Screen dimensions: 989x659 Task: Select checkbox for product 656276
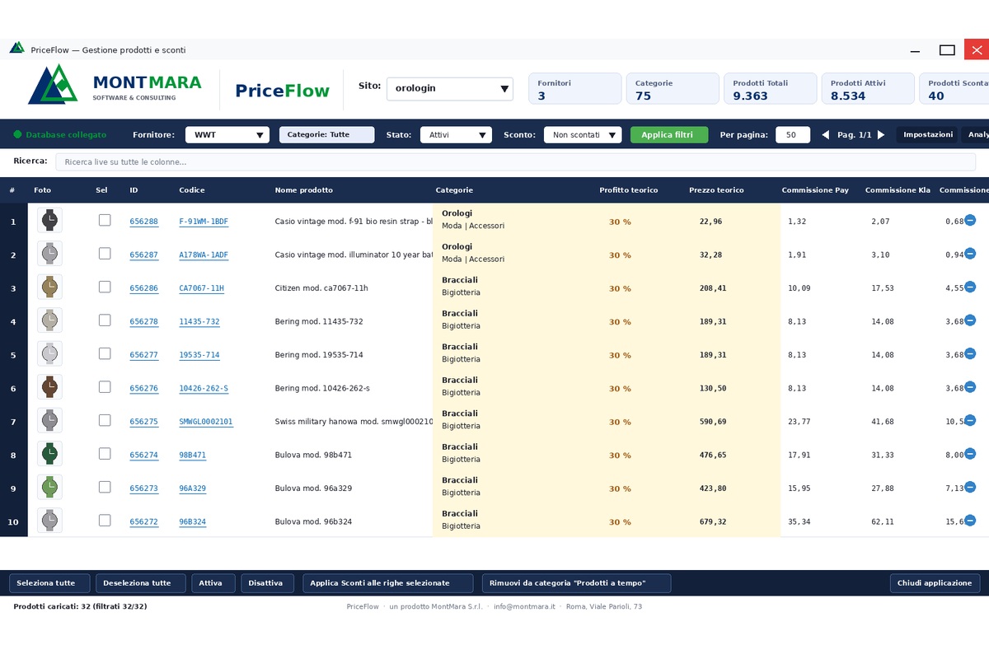click(x=105, y=387)
